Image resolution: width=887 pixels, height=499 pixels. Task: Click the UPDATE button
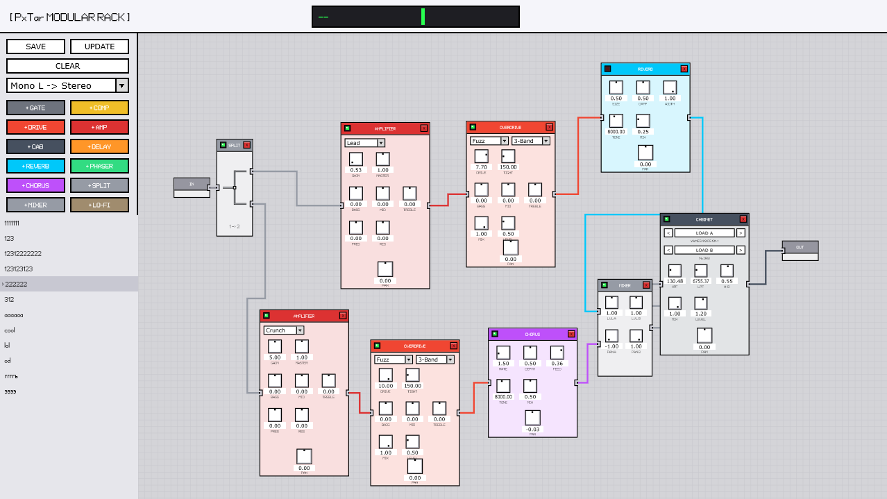tap(99, 46)
